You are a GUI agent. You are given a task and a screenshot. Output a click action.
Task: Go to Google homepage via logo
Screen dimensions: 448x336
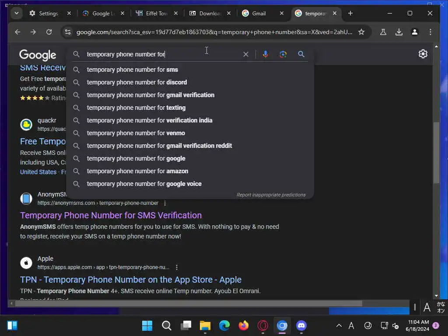coord(38,55)
